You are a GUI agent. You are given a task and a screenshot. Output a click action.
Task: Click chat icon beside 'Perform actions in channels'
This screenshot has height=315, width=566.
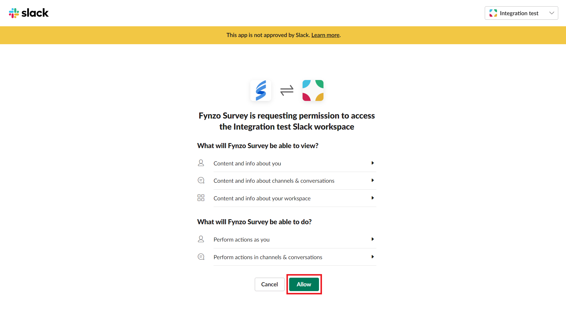201,256
